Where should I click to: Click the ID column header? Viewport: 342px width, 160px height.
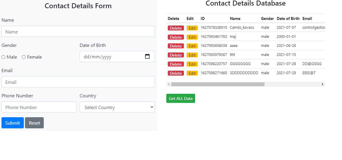click(203, 18)
